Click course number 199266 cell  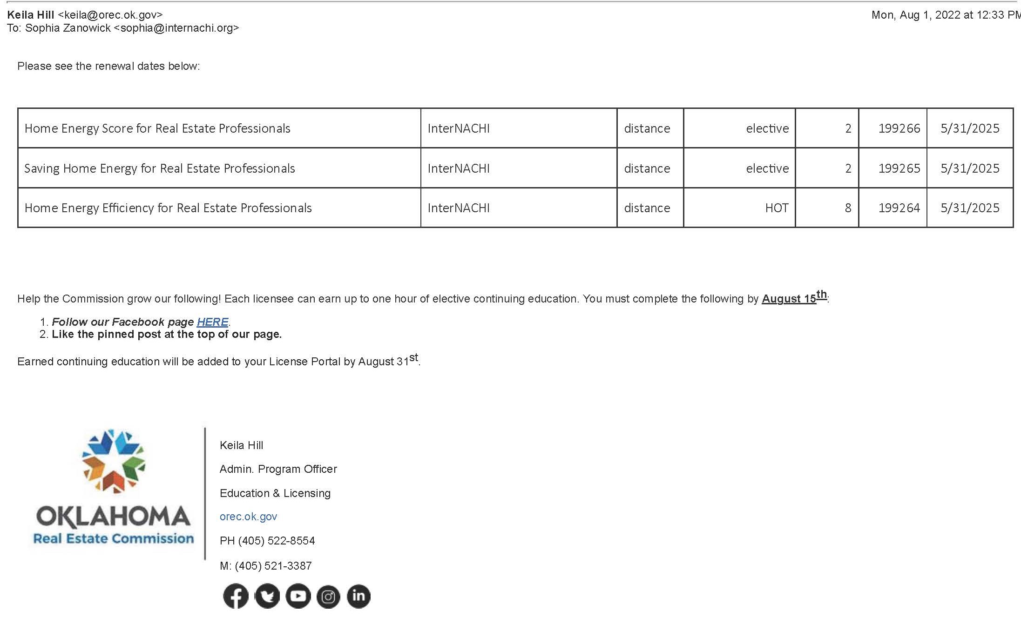click(x=899, y=128)
